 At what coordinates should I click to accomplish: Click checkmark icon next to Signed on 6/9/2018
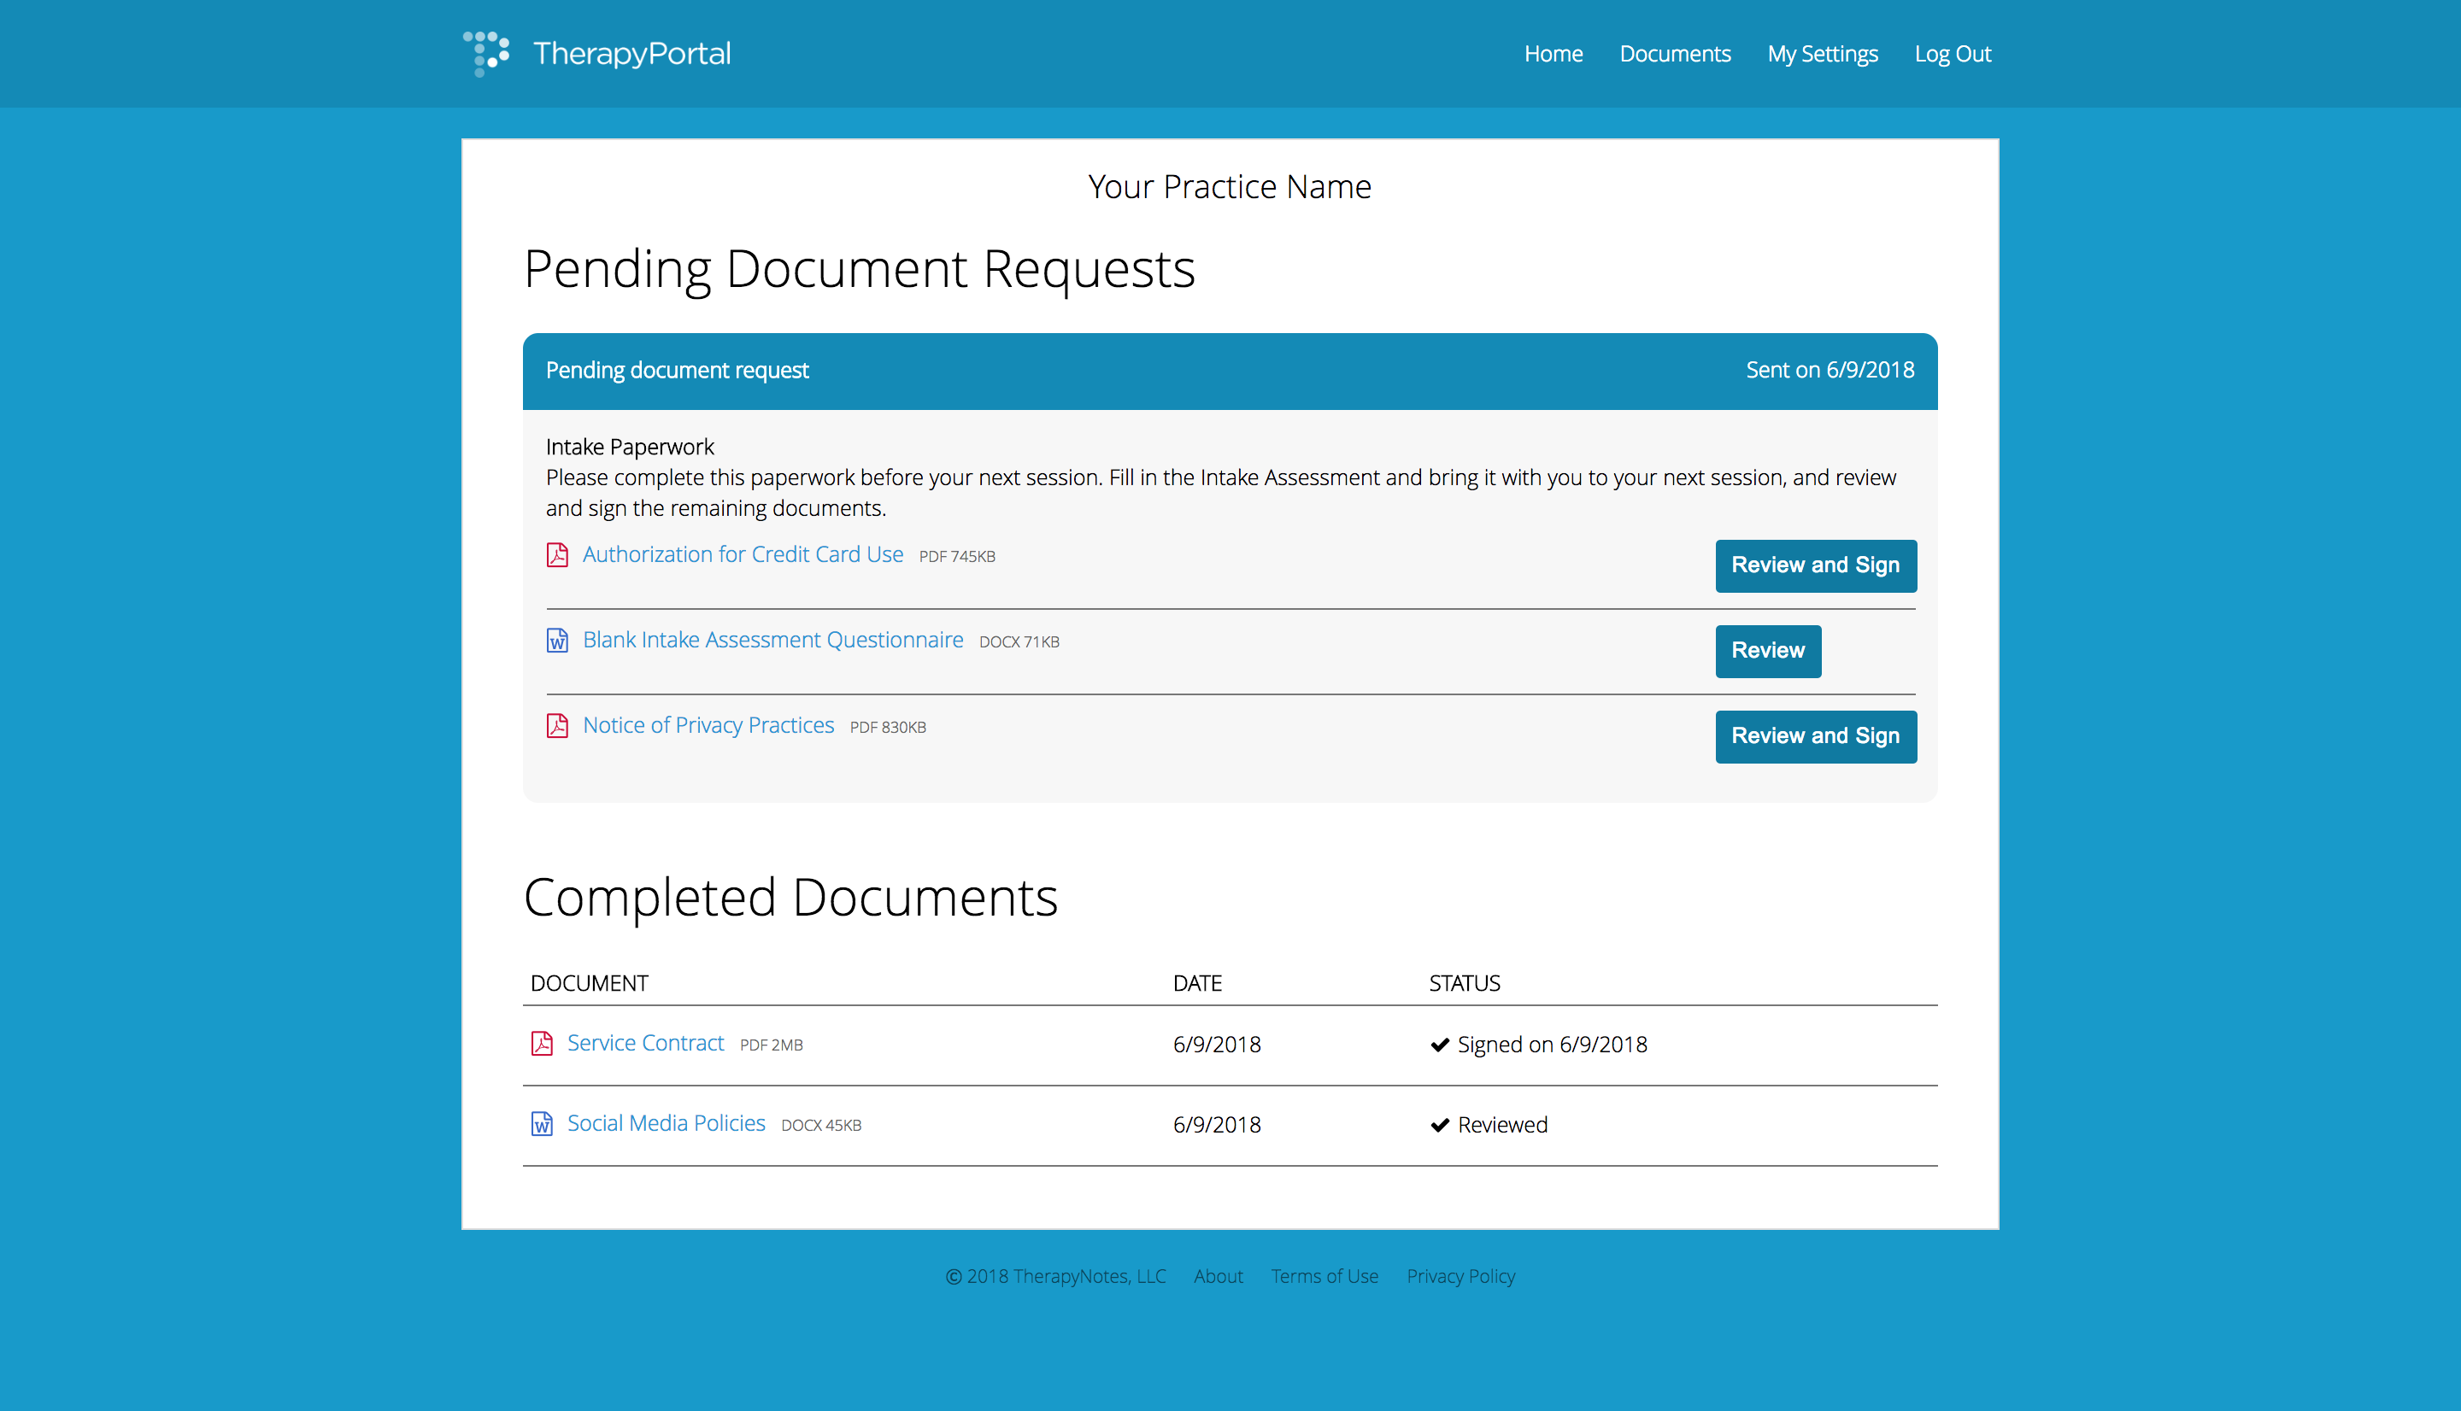click(1439, 1045)
